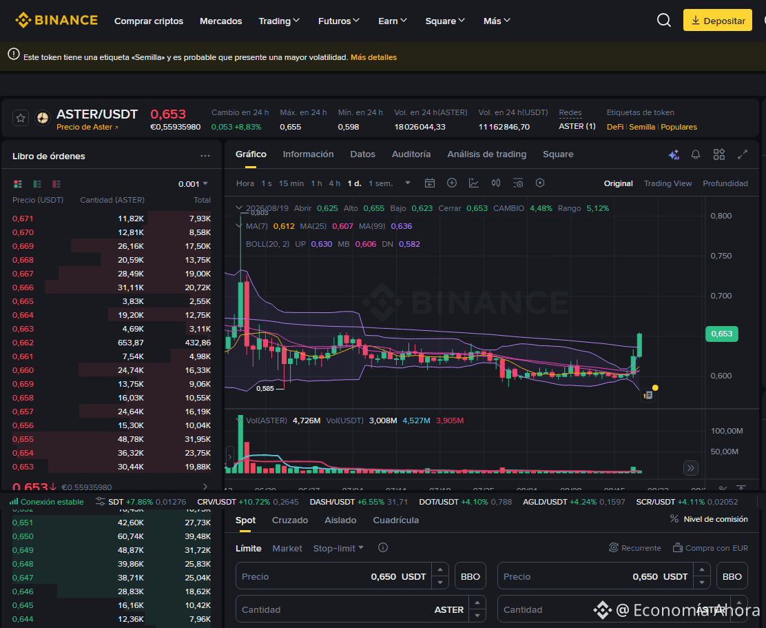766x628 pixels.
Task: Open order book precision 0.001 dropdown
Action: pos(194,184)
